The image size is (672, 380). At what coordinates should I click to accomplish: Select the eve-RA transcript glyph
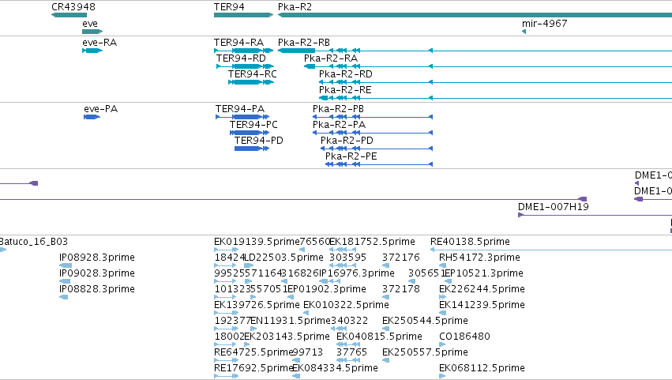point(92,51)
